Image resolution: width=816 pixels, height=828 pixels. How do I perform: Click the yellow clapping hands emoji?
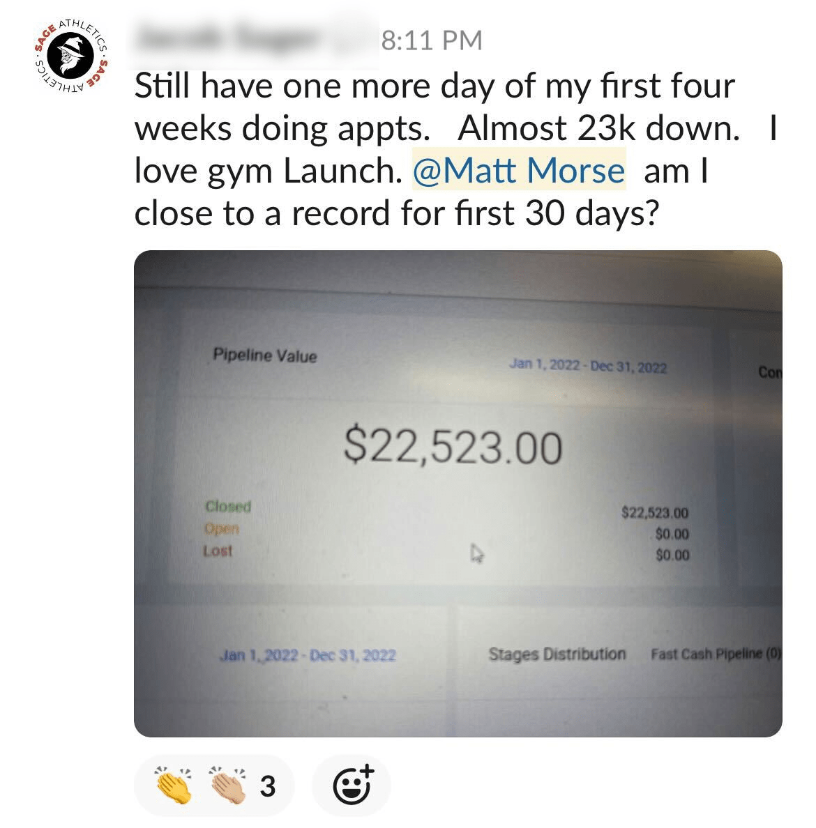[174, 786]
